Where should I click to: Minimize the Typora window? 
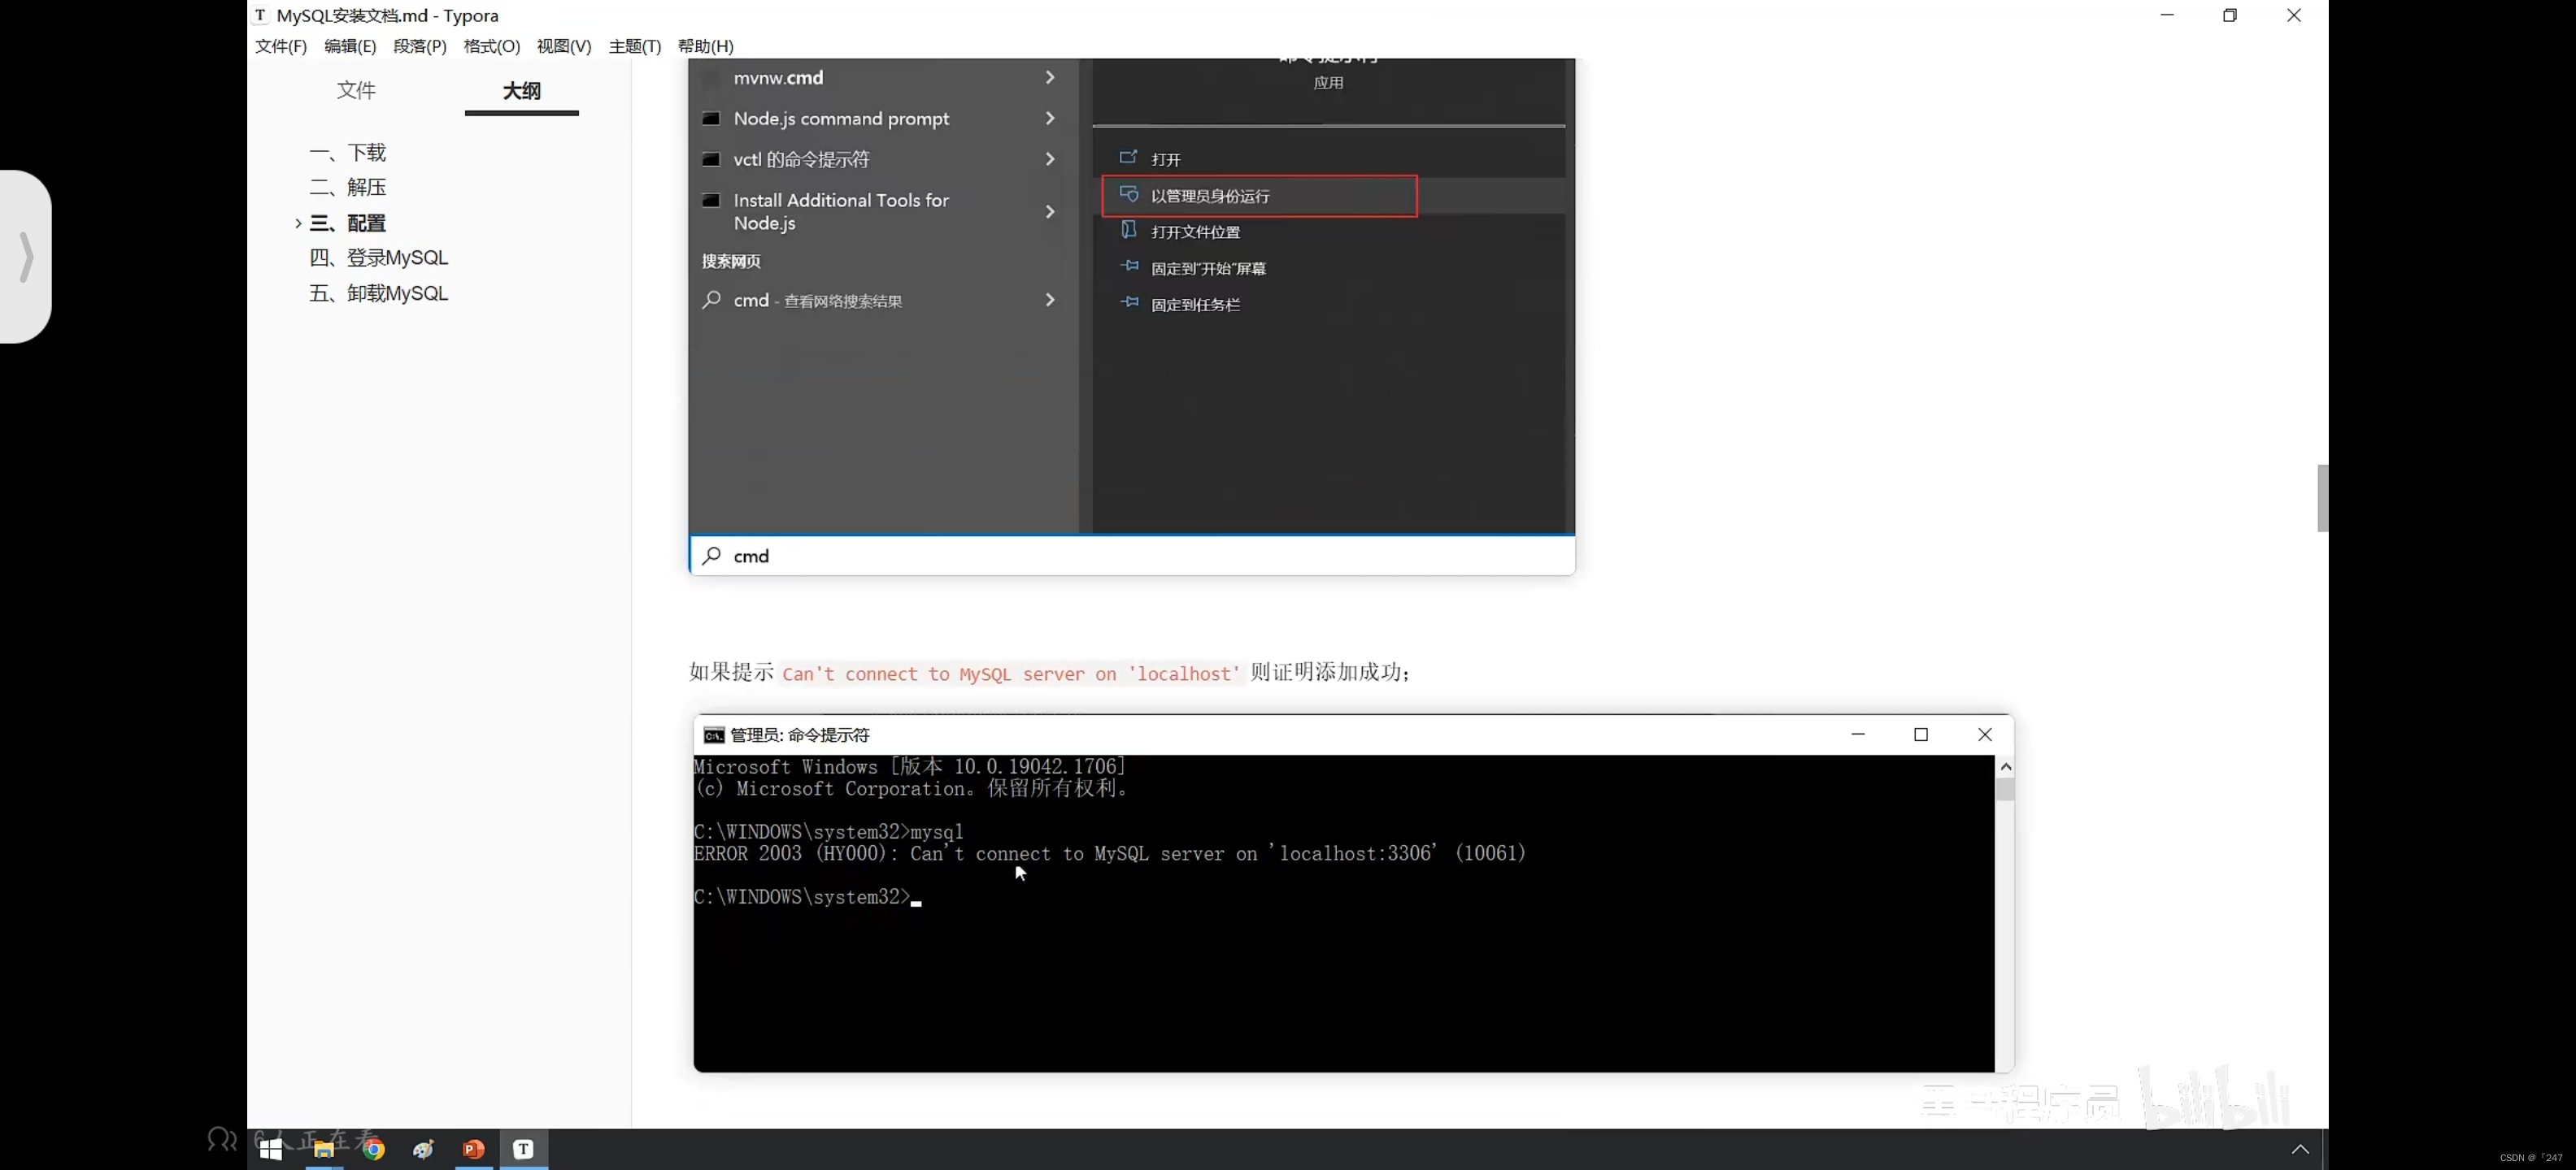pyautogui.click(x=2166, y=15)
